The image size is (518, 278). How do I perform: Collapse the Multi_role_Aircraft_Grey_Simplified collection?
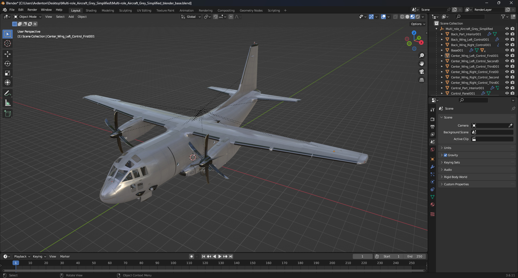tap(437, 29)
